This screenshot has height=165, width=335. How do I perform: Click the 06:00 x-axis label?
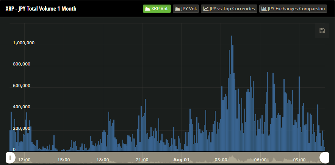coord(260,160)
